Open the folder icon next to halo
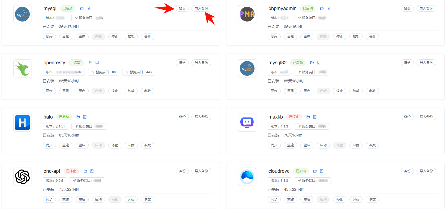This screenshot has height=209, width=446. point(78,117)
